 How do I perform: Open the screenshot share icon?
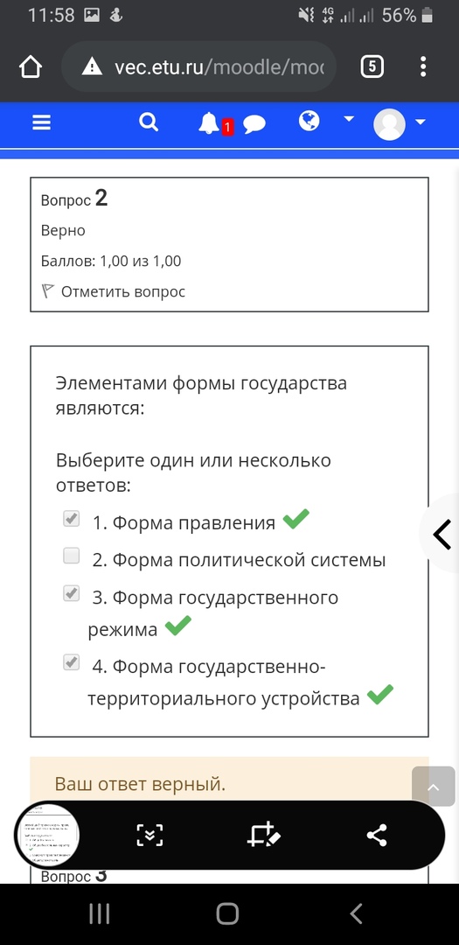tap(377, 836)
